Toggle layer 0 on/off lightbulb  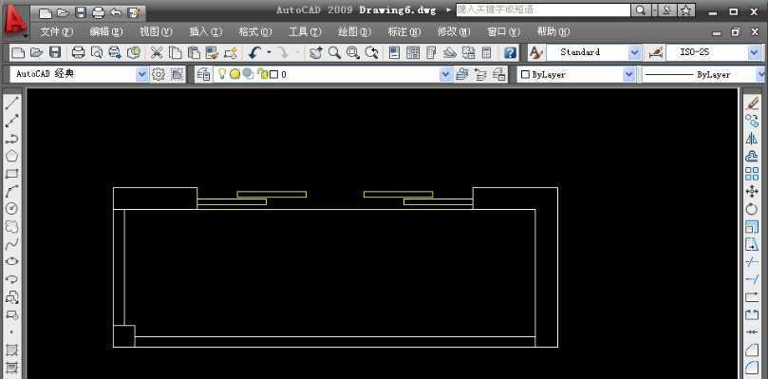(222, 74)
